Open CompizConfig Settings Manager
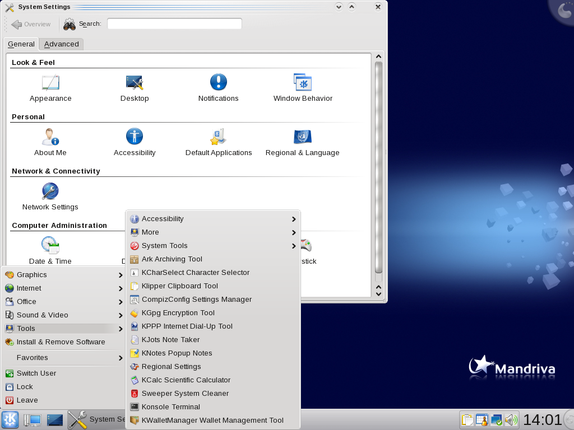The height and width of the screenshot is (430, 574). tap(213, 300)
